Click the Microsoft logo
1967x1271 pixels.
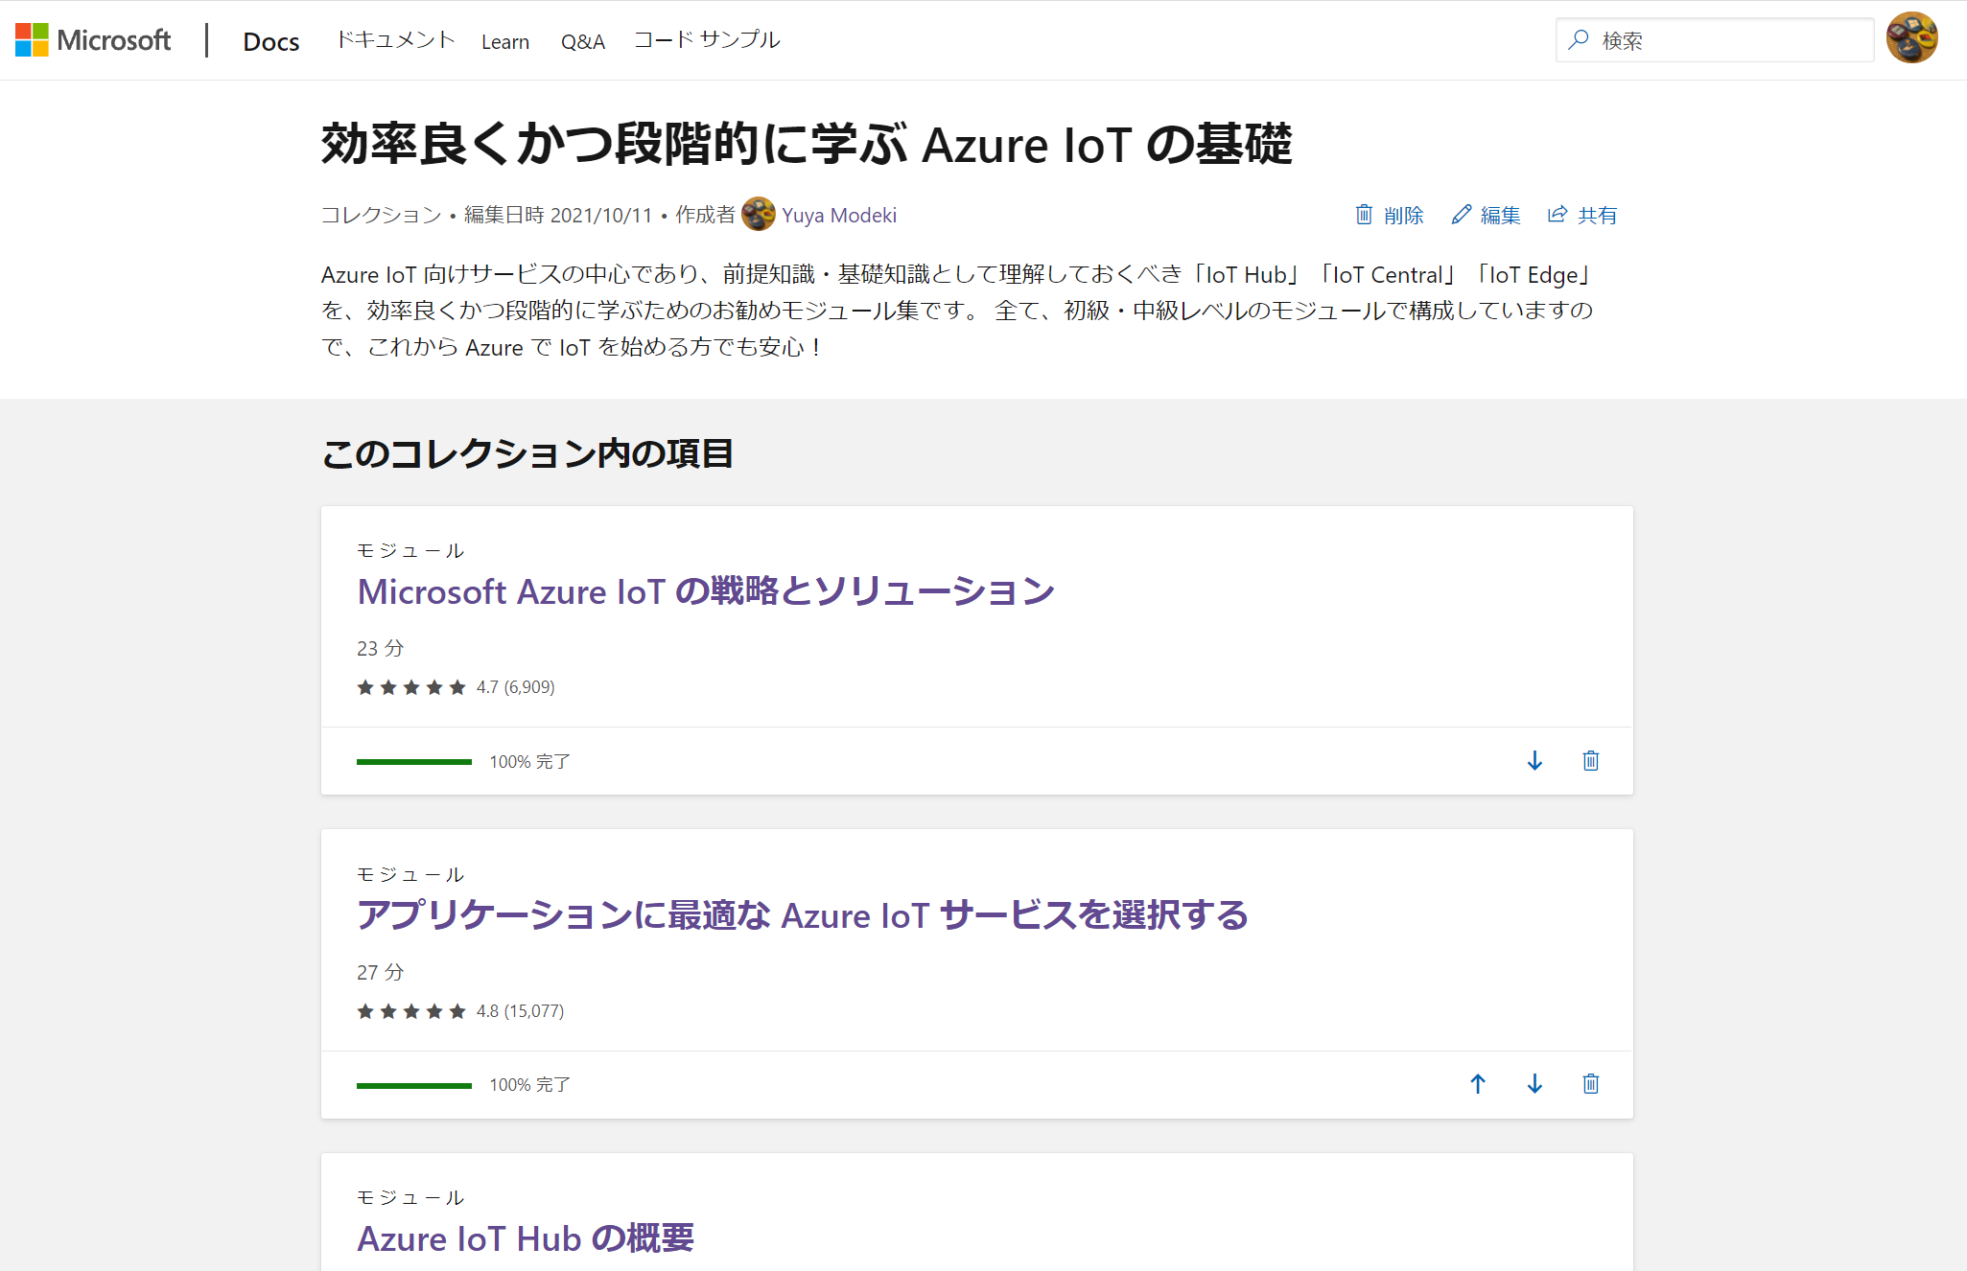pyautogui.click(x=93, y=40)
